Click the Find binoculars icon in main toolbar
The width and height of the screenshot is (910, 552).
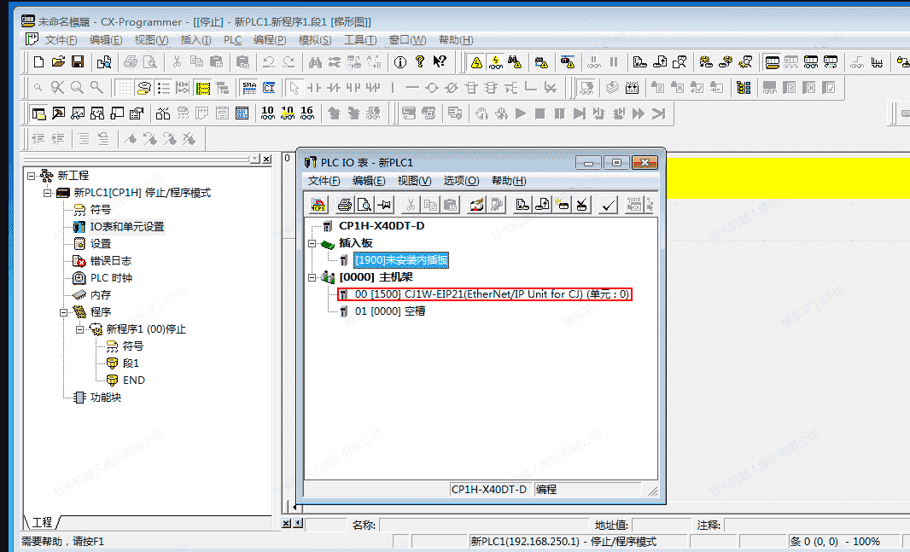pos(314,61)
